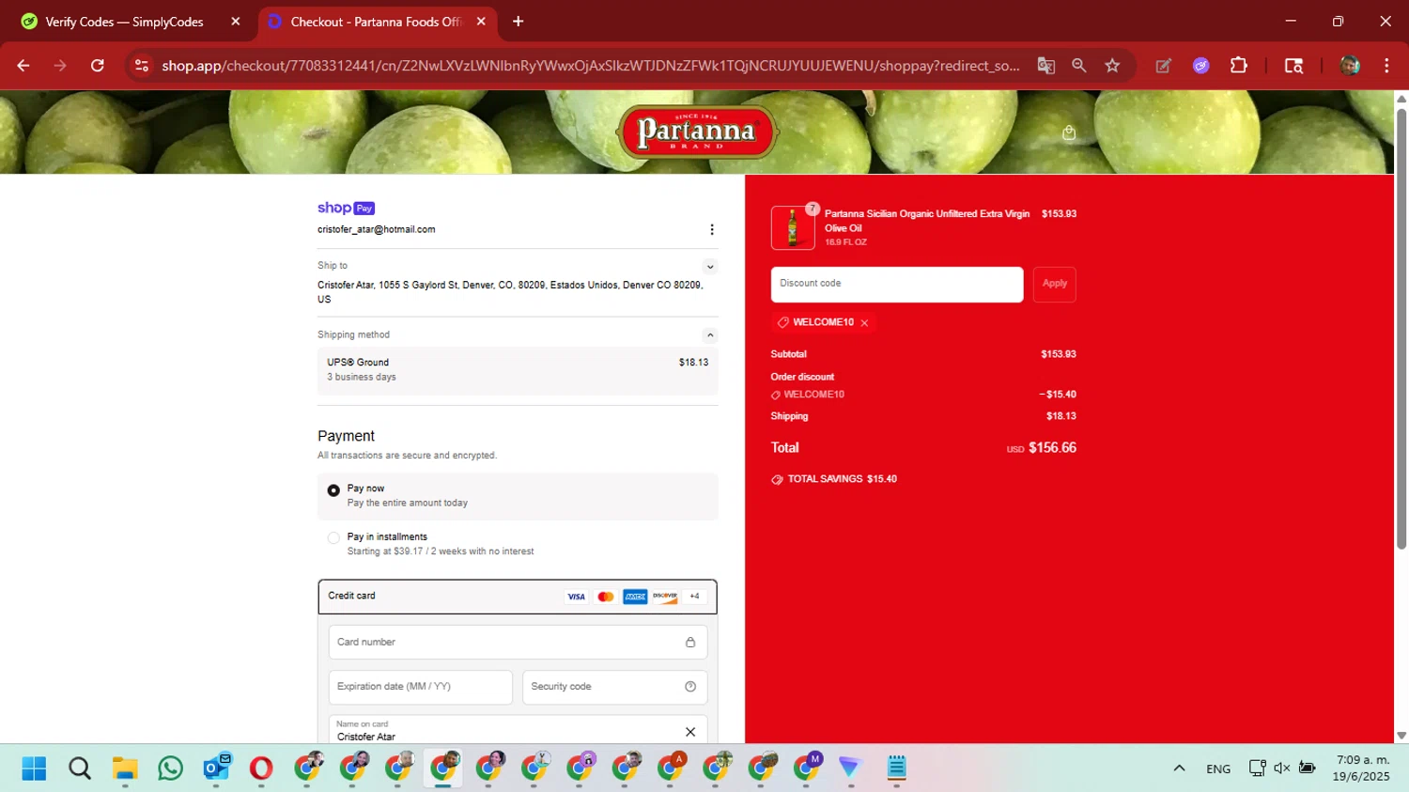Open the volume muted tray icon

[1282, 769]
